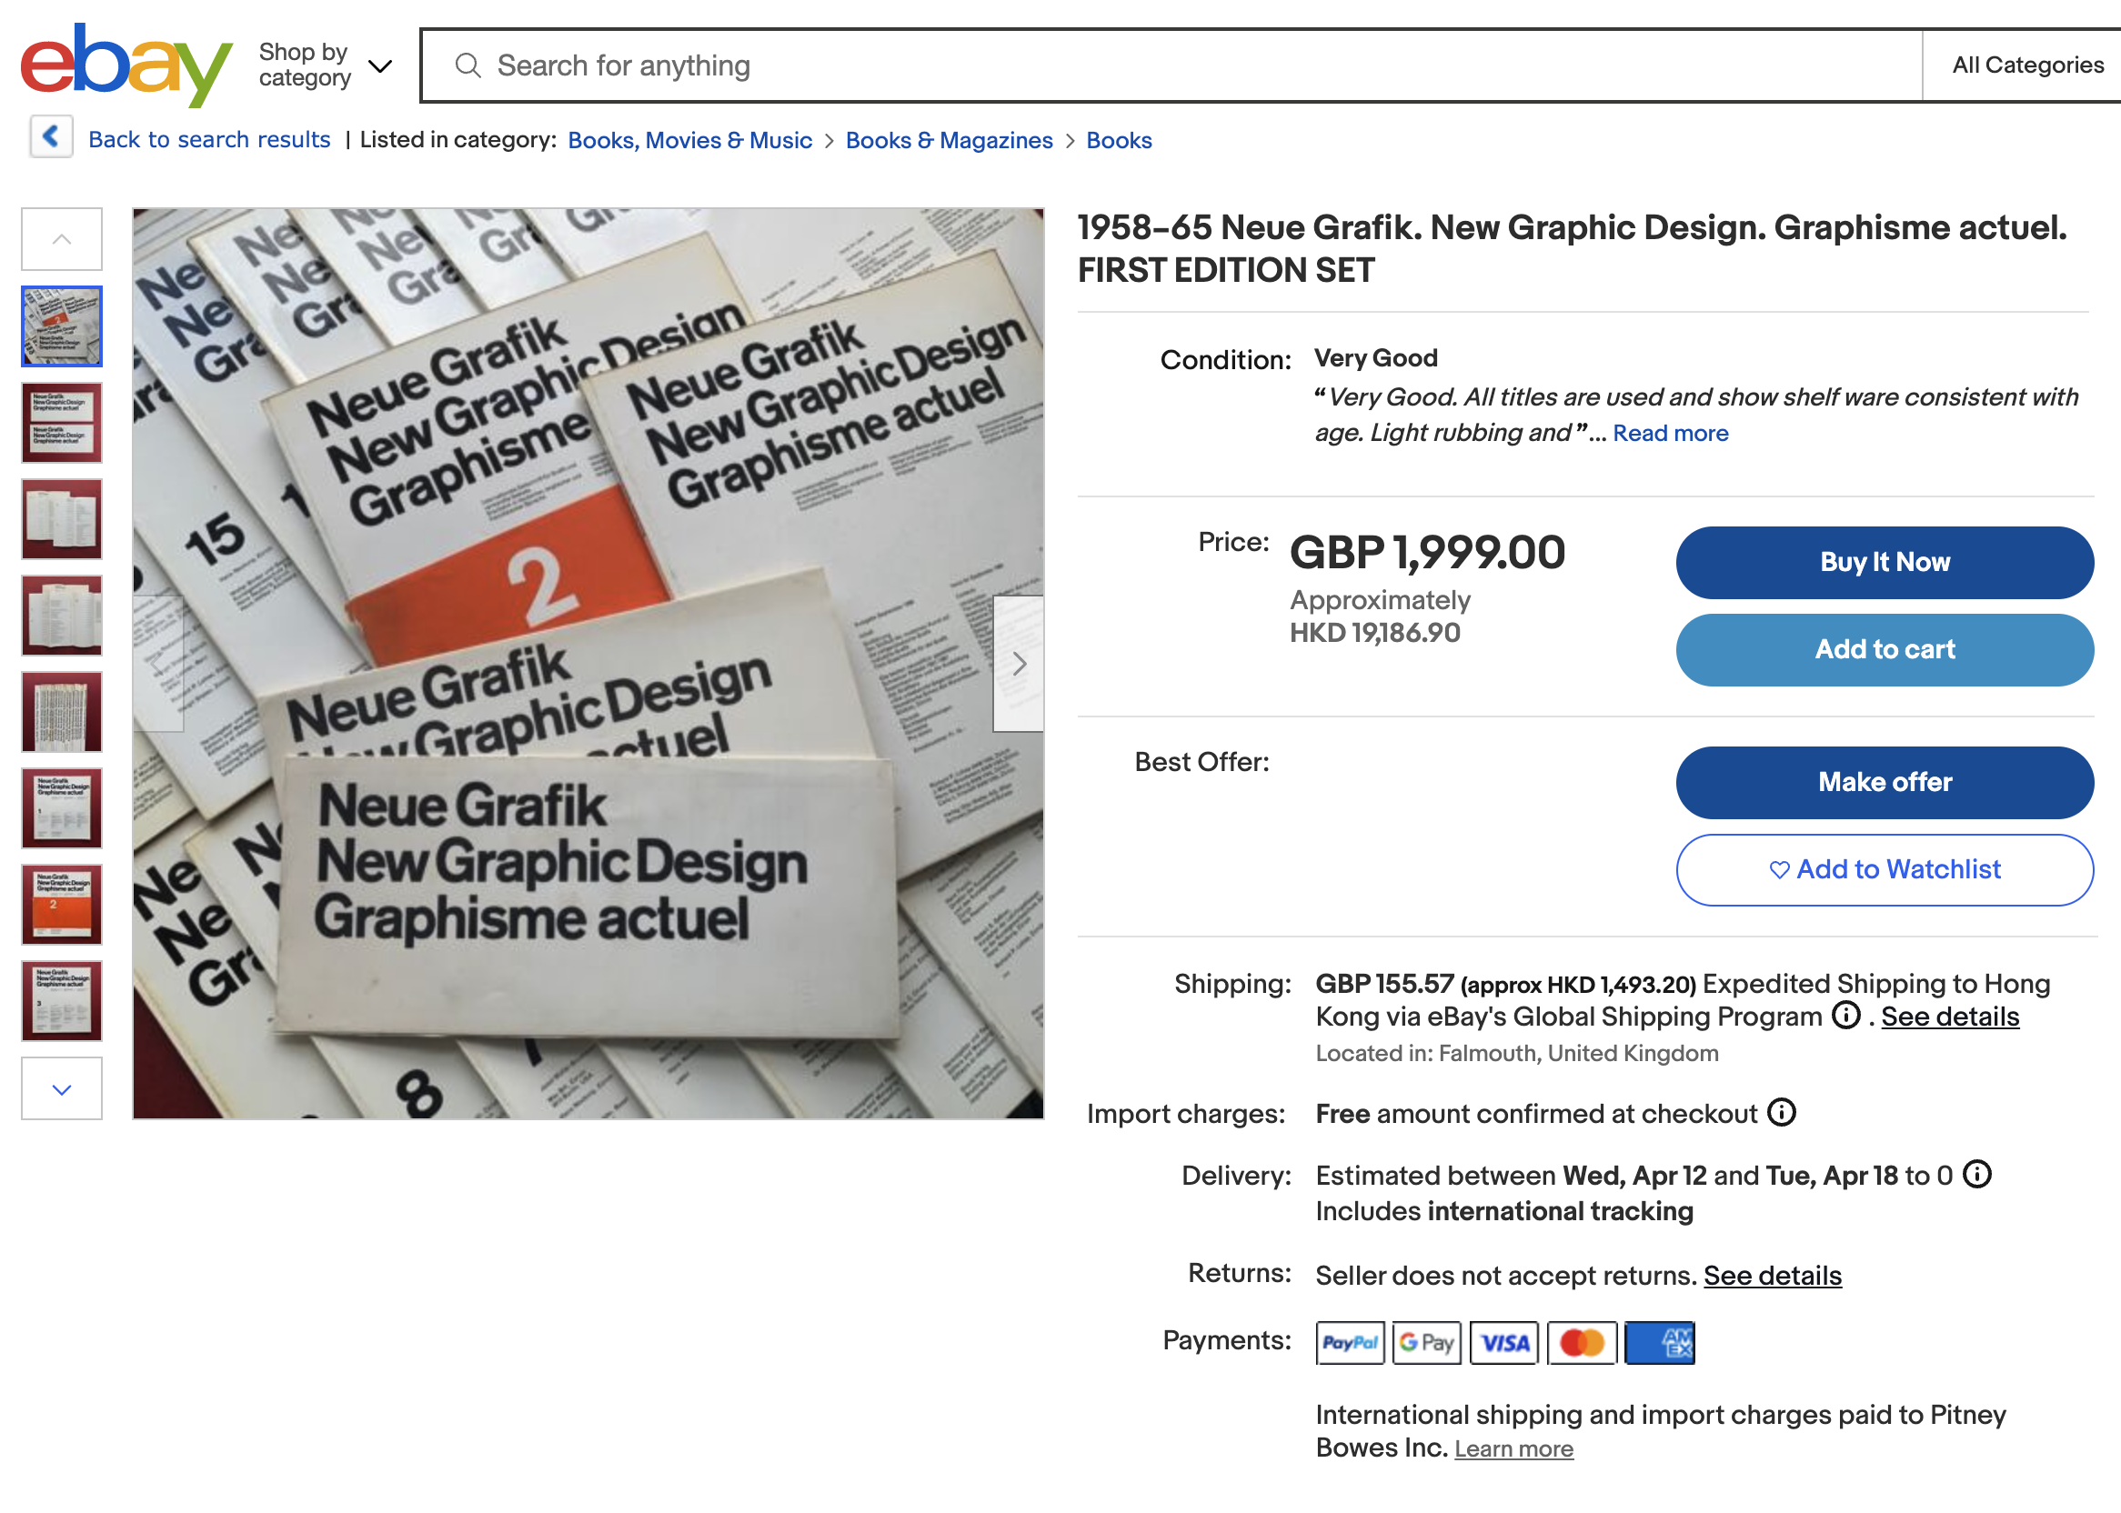This screenshot has height=1513, width=2121.
Task: Open Books, Movies & Music category
Action: point(689,141)
